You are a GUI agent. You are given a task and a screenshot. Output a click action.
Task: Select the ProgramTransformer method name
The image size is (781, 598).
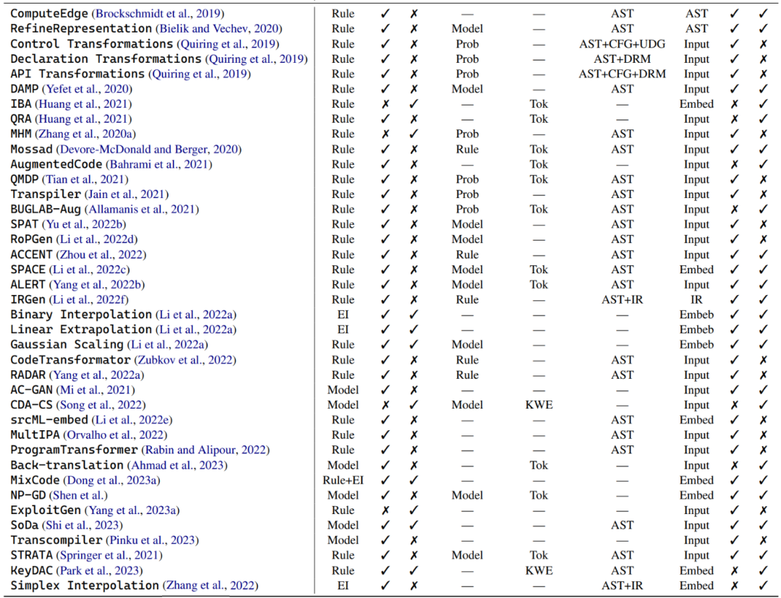[x=74, y=450]
